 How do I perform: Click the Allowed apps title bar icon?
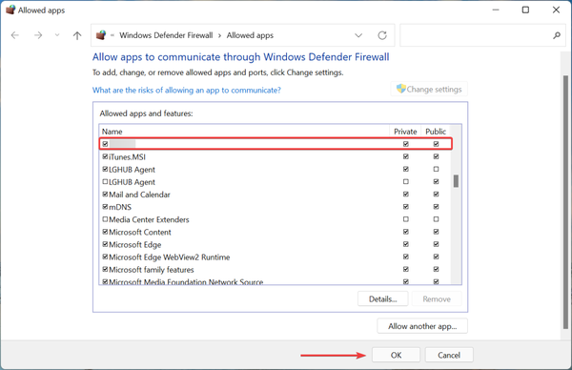(10, 10)
